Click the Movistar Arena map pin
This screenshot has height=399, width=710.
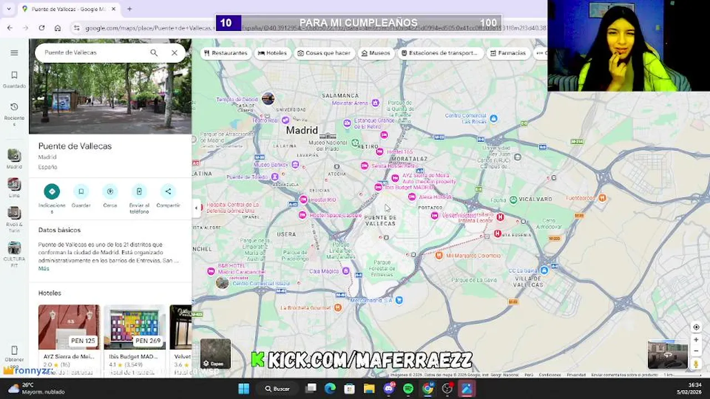(x=376, y=103)
